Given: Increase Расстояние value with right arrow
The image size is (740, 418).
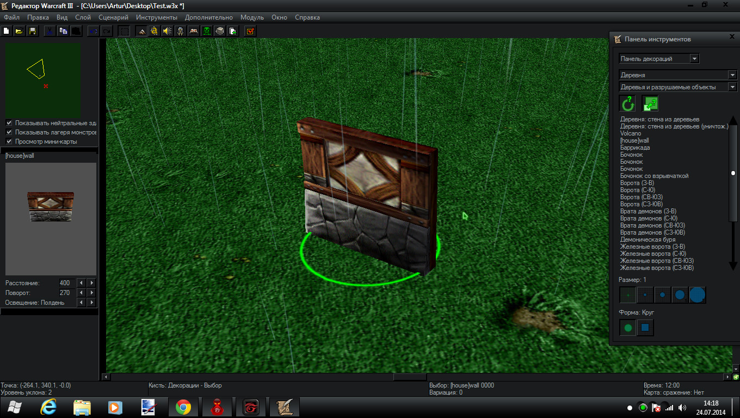Looking at the screenshot, I should coord(91,283).
